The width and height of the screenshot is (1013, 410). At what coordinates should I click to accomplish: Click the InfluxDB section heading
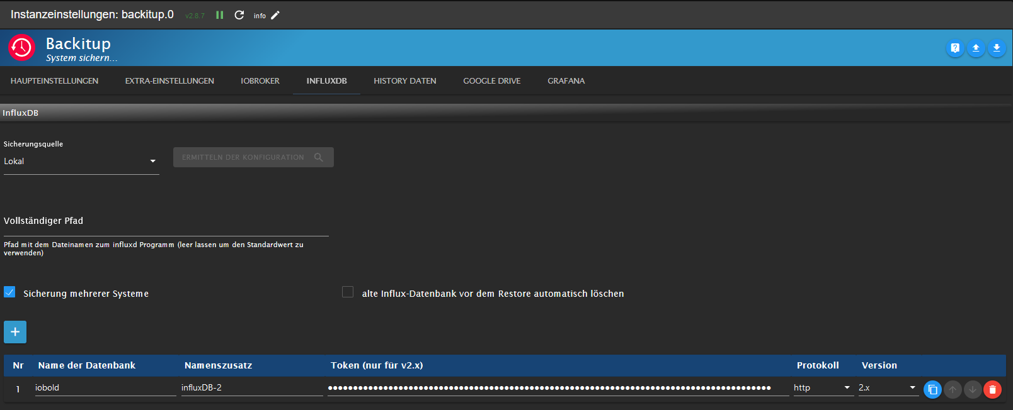(x=21, y=113)
